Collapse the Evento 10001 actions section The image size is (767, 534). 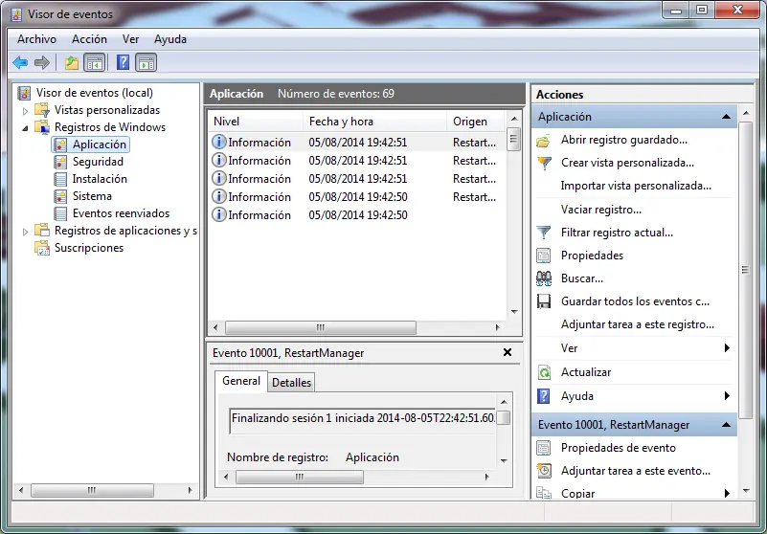pyautogui.click(x=726, y=425)
